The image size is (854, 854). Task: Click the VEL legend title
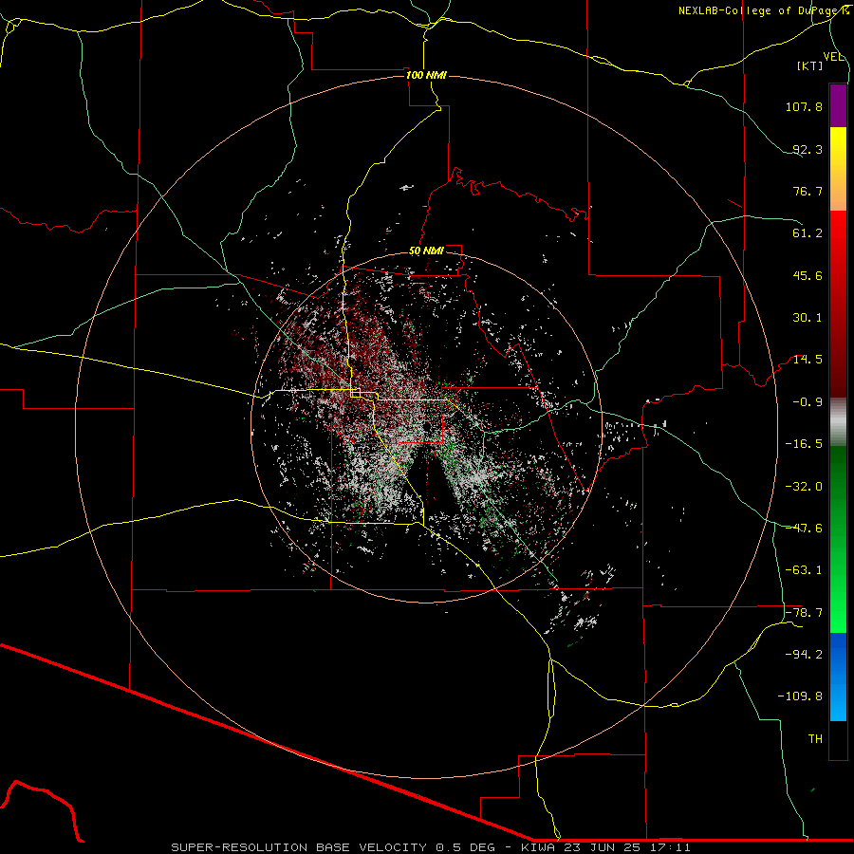833,57
